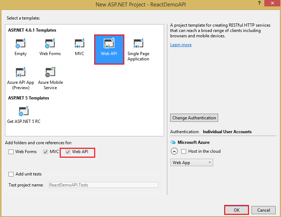Choose the Web Forms template icon

tap(50, 43)
